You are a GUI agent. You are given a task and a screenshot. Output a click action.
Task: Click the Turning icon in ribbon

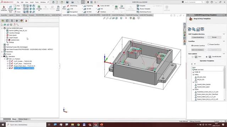[x=122, y=7]
